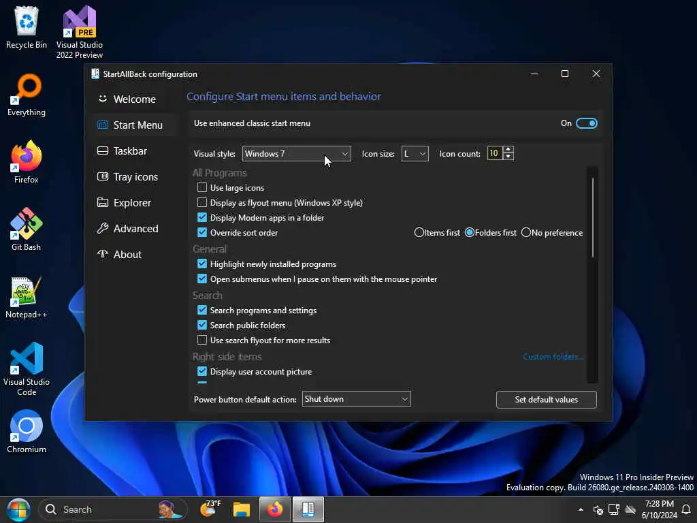The width and height of the screenshot is (697, 523).
Task: Open the weather widget showing 73°F
Action: click(x=211, y=509)
